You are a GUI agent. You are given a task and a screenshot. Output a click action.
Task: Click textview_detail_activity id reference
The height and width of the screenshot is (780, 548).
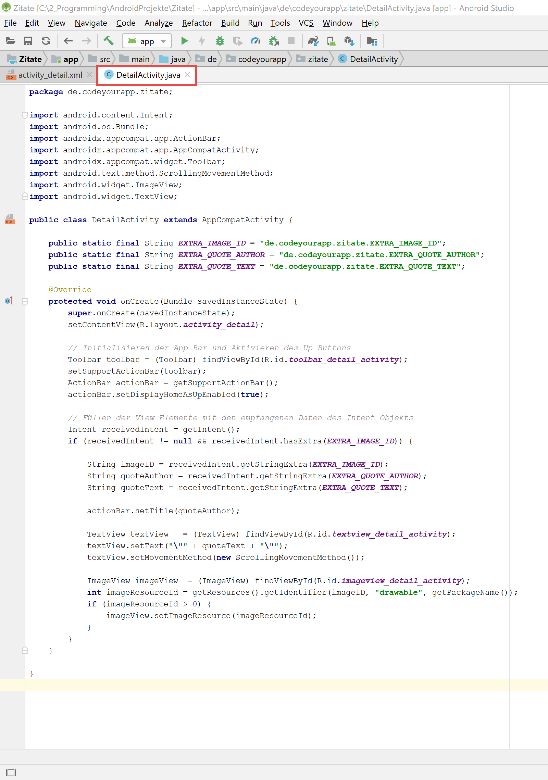pos(389,534)
